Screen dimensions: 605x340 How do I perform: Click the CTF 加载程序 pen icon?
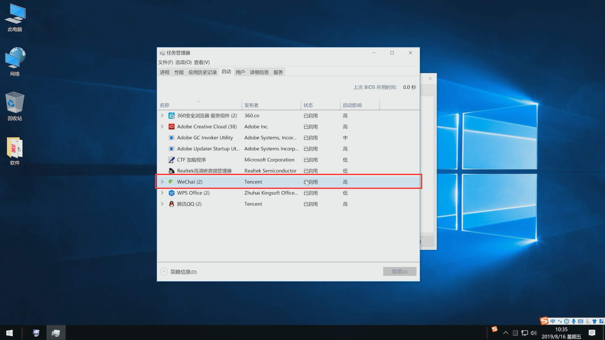point(171,160)
